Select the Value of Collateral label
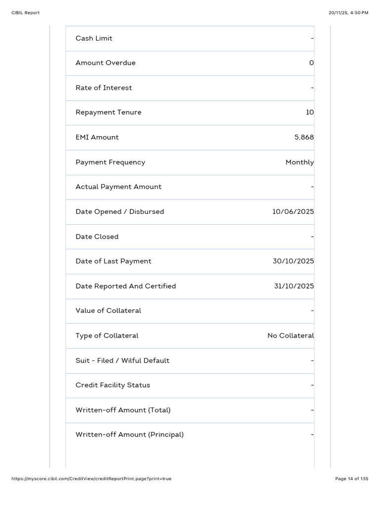 pyautogui.click(x=108, y=310)
